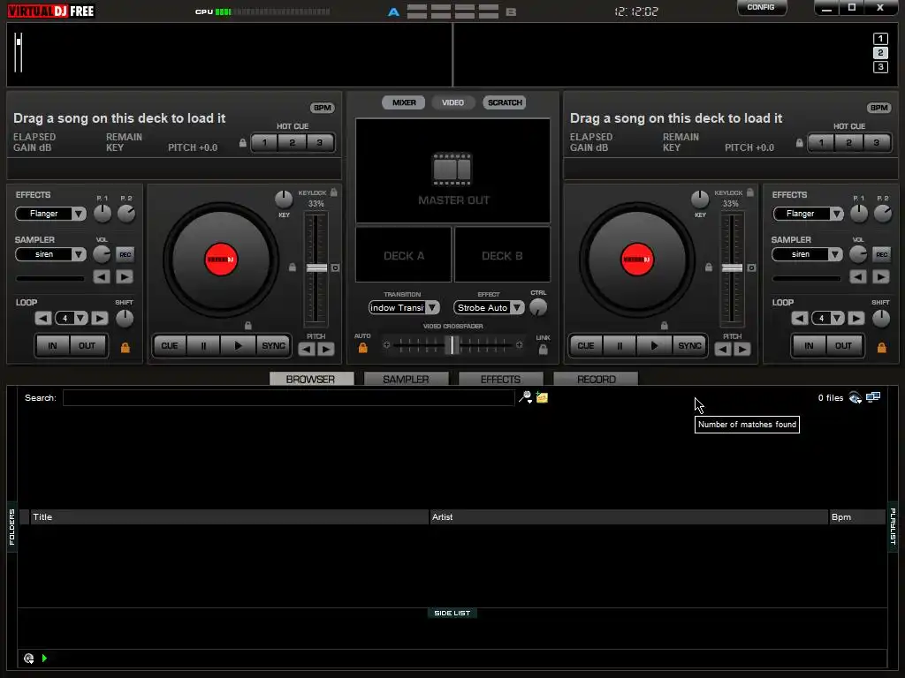Click left deck loop IN button
This screenshot has height=678, width=905.
pos(52,346)
